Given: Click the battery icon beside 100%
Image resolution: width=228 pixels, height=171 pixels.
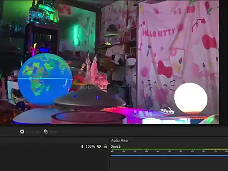Looking at the screenshot, I should click(82, 146).
